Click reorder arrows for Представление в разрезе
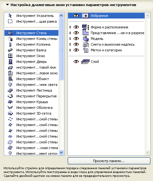The height and width of the screenshot is (181, 153). [x=70, y=33]
